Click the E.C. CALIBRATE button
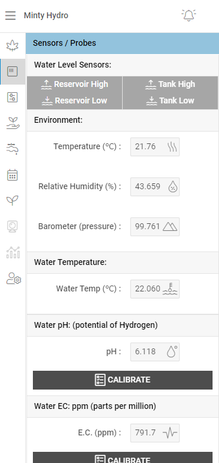219x463 pixels. pyautogui.click(x=123, y=458)
